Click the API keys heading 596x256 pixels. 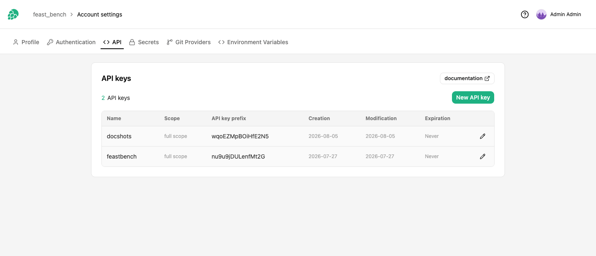coord(116,78)
